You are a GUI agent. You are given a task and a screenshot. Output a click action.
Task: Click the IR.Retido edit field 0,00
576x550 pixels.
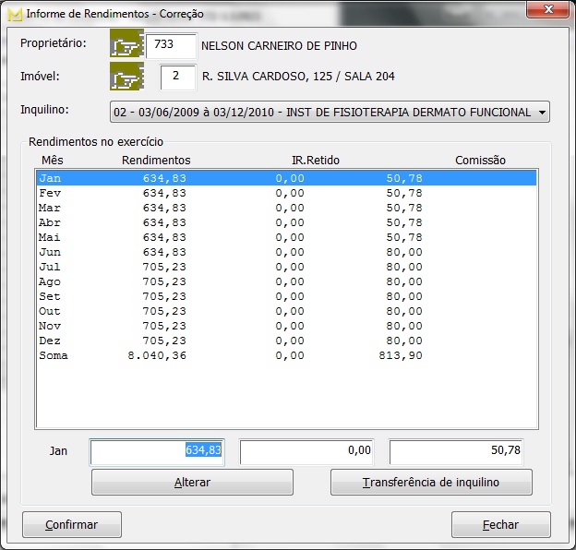click(x=307, y=451)
